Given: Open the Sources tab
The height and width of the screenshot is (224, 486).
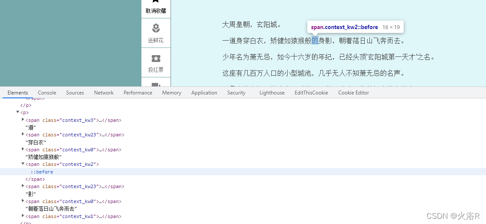Looking at the screenshot, I should (75, 93).
